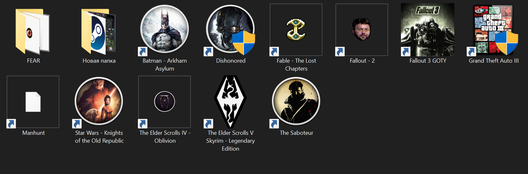Click the "Fallout - 2" text label

tap(362, 61)
